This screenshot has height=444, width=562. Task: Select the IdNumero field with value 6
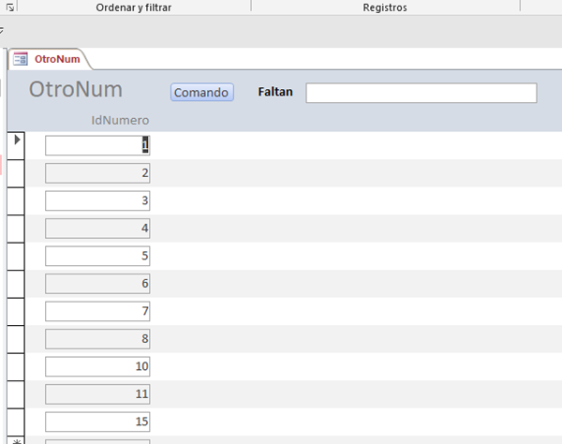point(97,284)
